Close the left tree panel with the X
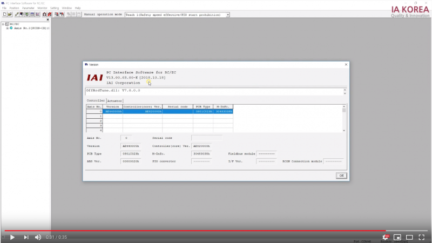Screen dimensions: 432x243 tap(48, 19)
